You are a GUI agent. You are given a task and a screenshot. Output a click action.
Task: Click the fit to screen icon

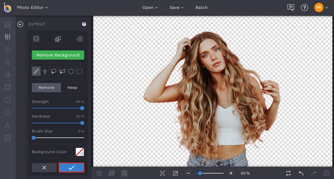pyautogui.click(x=162, y=173)
